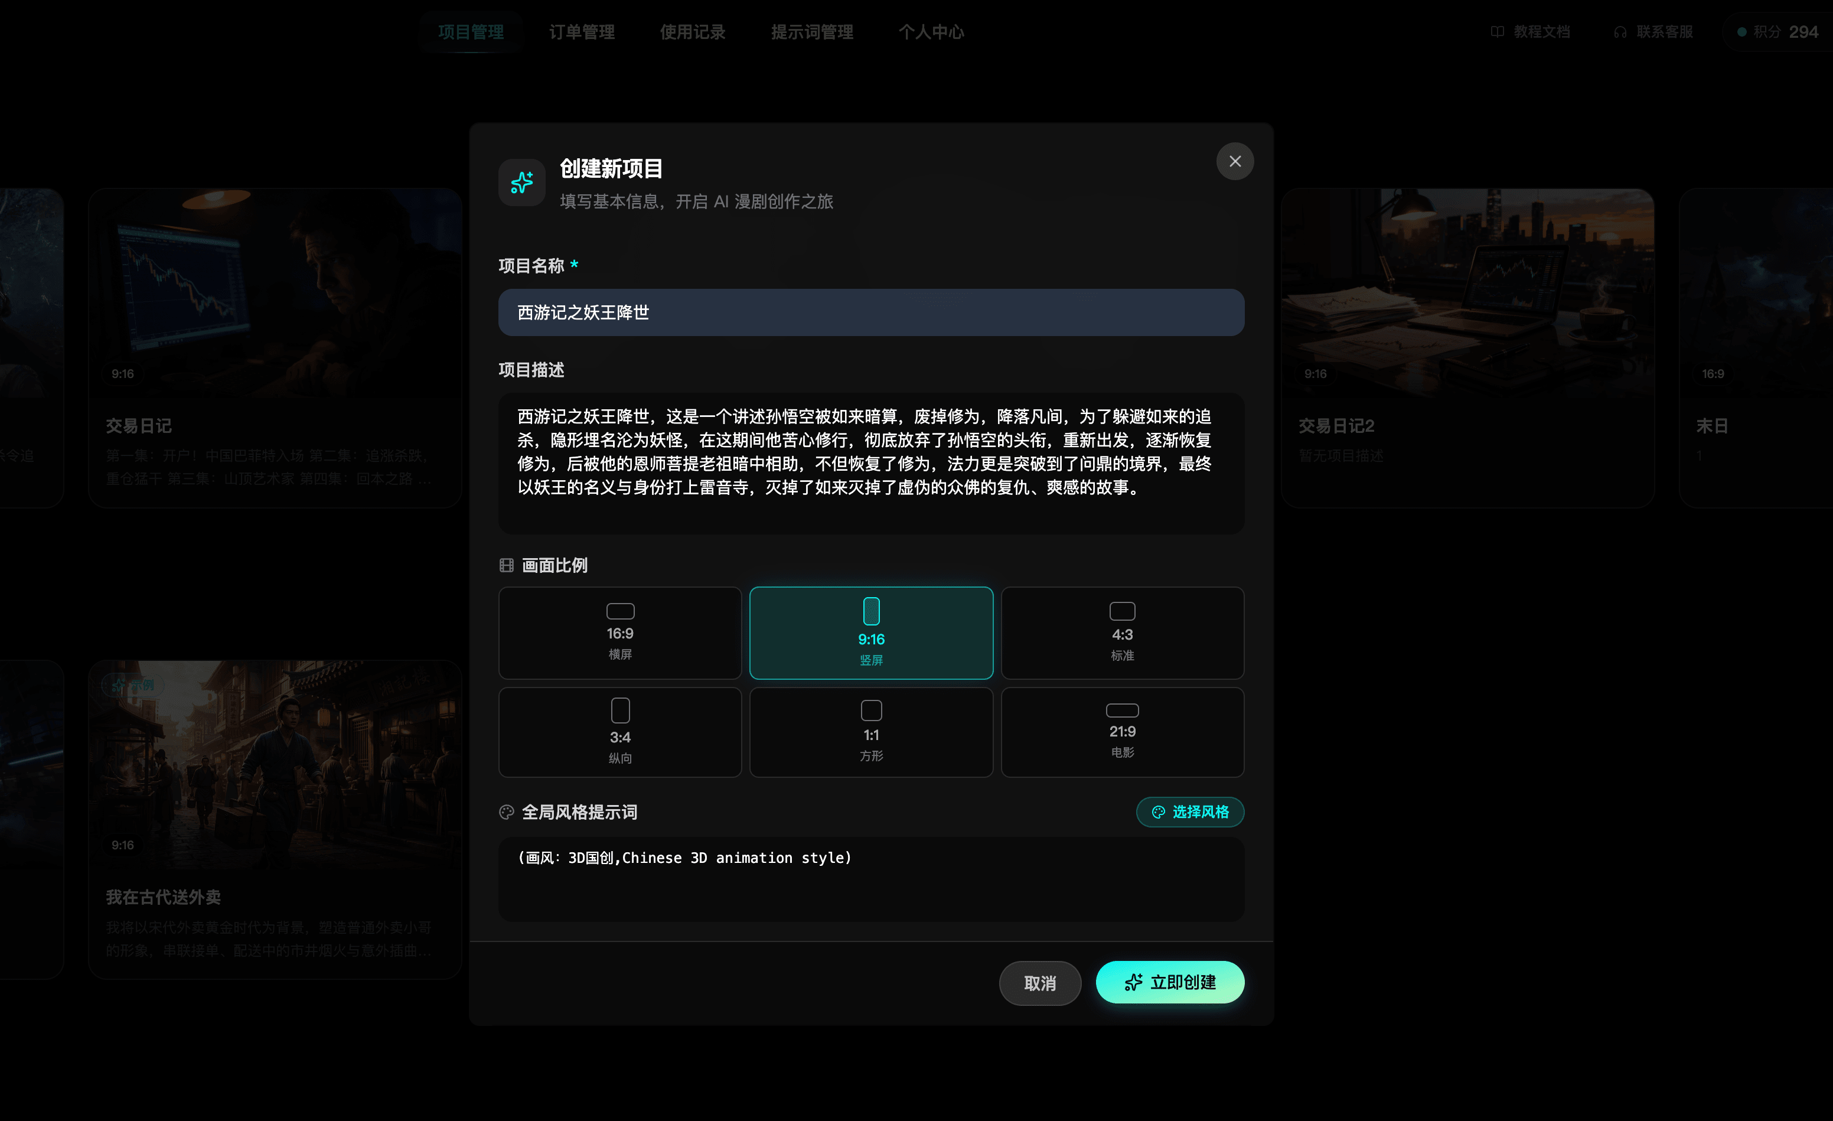Screen dimensions: 1833x1121
Task: Click the 立即创建 button
Action: [x=1170, y=983]
